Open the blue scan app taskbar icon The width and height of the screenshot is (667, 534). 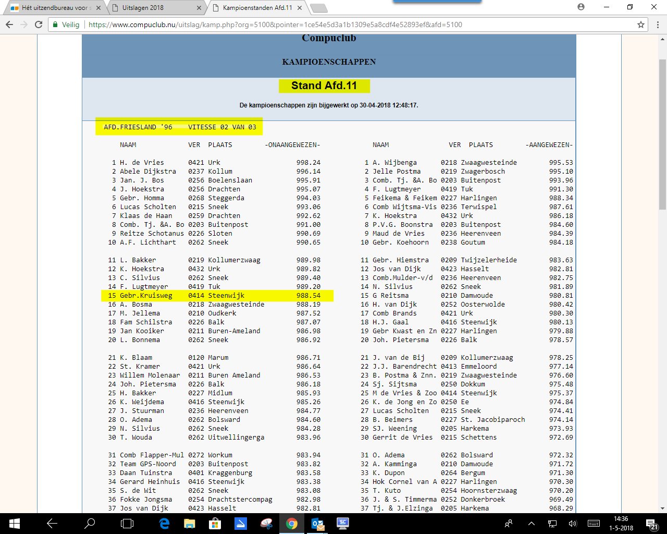coord(241,524)
